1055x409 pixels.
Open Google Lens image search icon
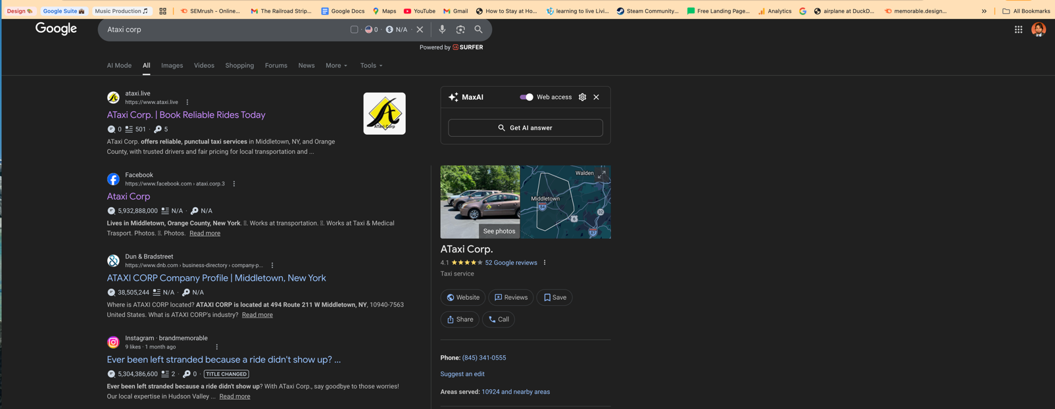click(x=460, y=30)
